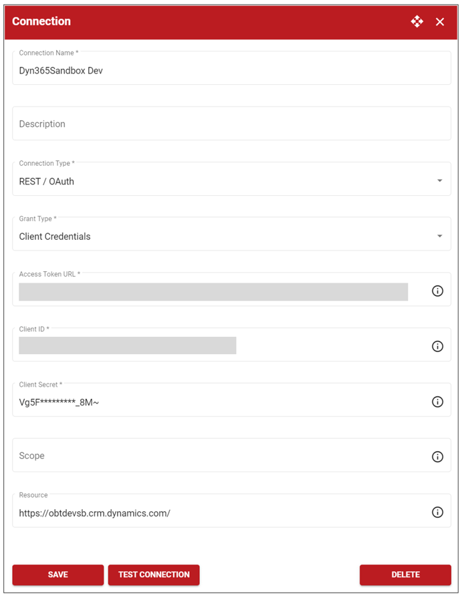Click the move dialog icon in header
The height and width of the screenshot is (596, 460).
coord(417,21)
